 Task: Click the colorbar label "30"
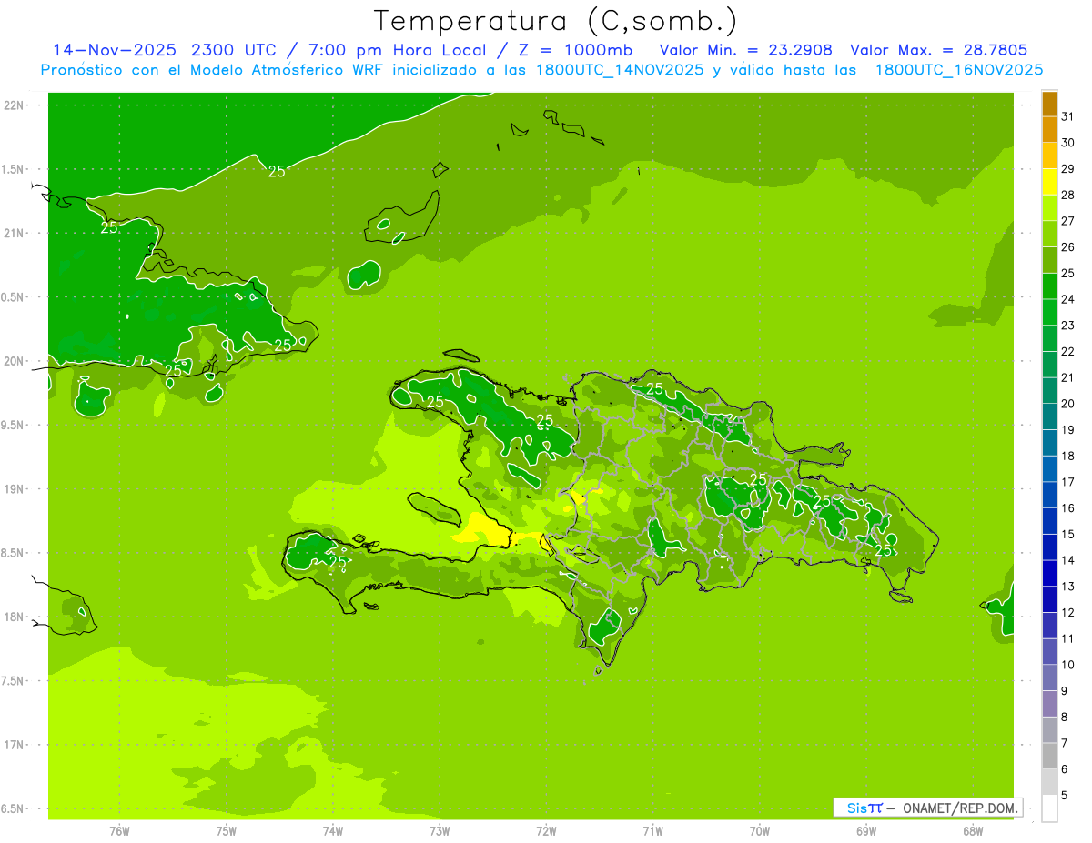tap(1067, 143)
